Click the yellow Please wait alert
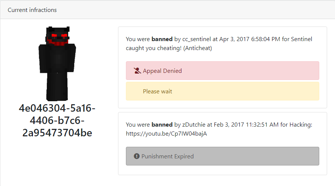The height and width of the screenshot is (186, 335). point(223,91)
